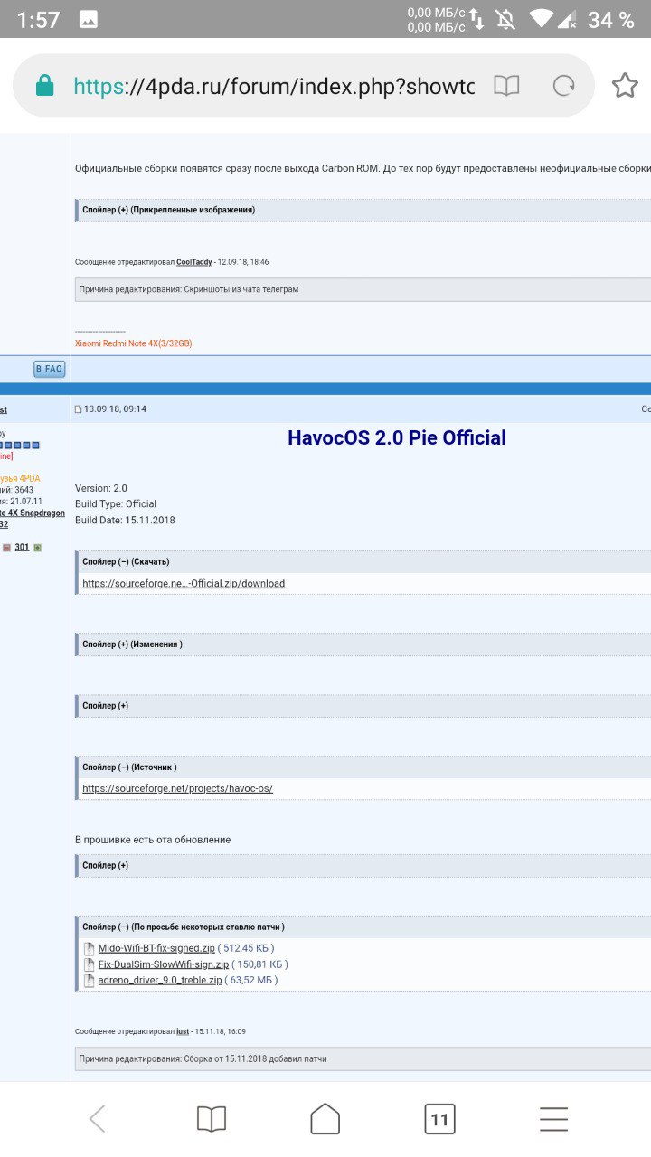This screenshot has height=1157, width=651.
Task: Open bookmarks from the bottom bar
Action: point(212,1120)
